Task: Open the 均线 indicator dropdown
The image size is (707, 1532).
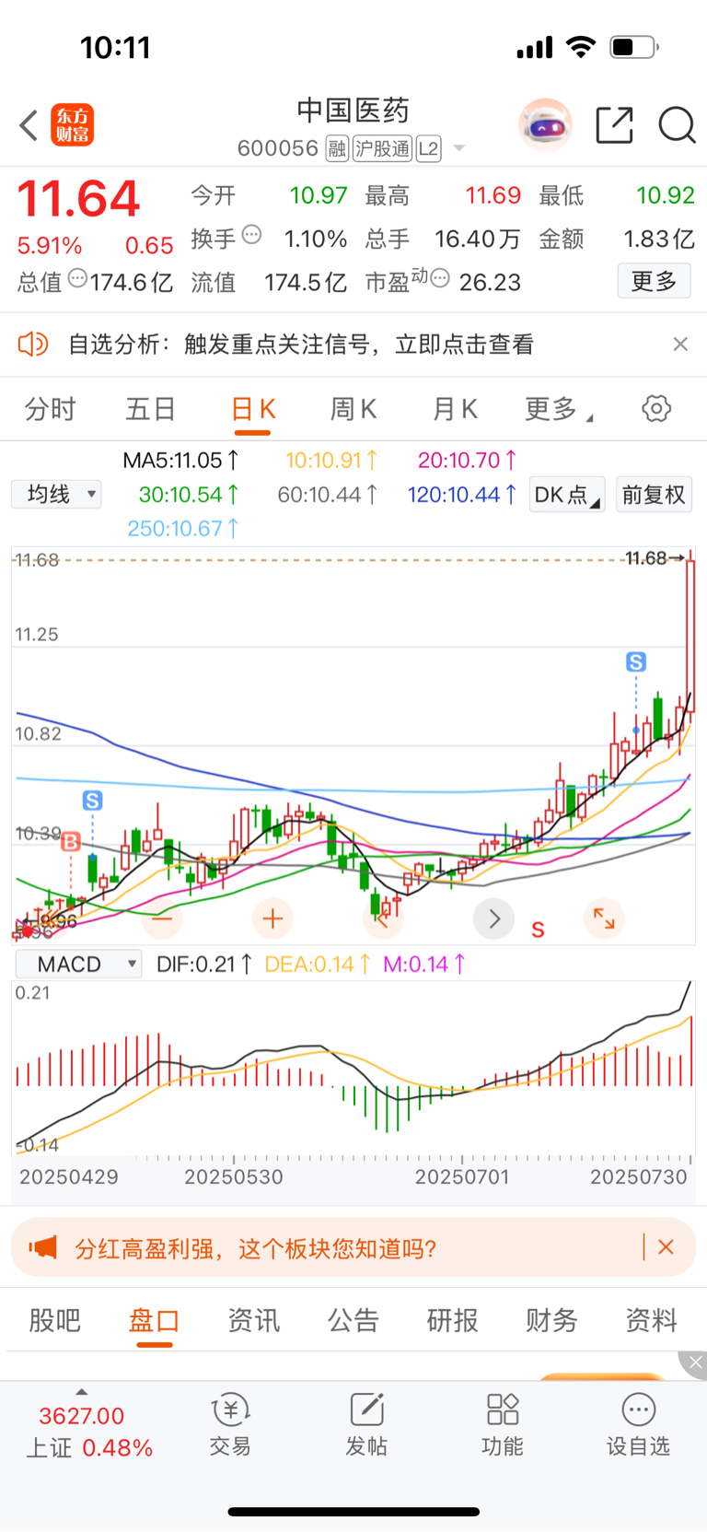Action: (x=56, y=495)
